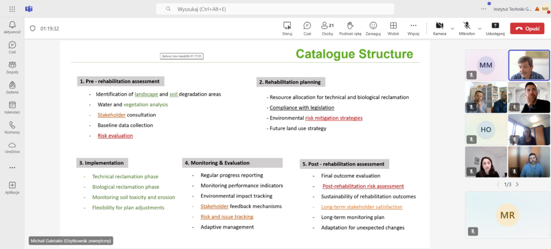Show more apps via sidebar ellipsis
This screenshot has width=551, height=249.
click(x=12, y=167)
